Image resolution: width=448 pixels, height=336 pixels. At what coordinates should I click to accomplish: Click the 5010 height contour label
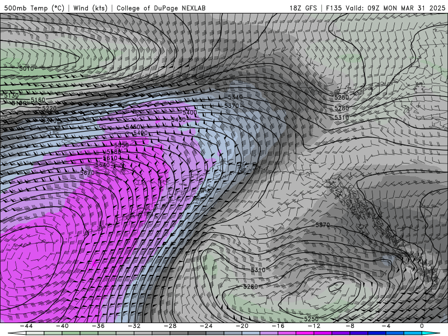coord(26,68)
